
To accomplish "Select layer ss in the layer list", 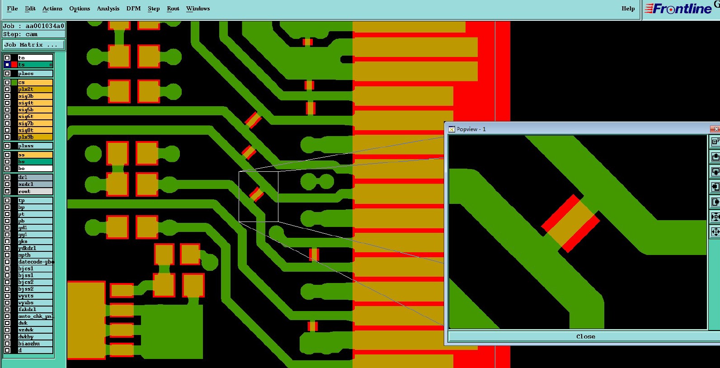I will [35, 155].
